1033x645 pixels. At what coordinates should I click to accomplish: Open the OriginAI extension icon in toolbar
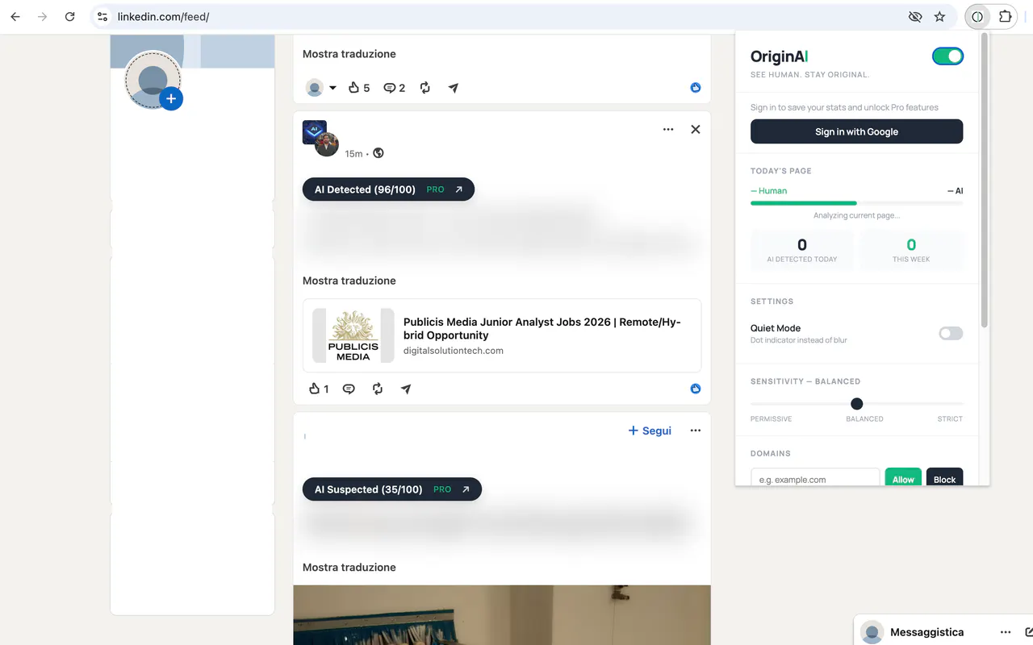click(x=977, y=16)
